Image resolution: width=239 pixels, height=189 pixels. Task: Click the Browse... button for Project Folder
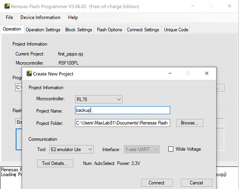click(190, 123)
